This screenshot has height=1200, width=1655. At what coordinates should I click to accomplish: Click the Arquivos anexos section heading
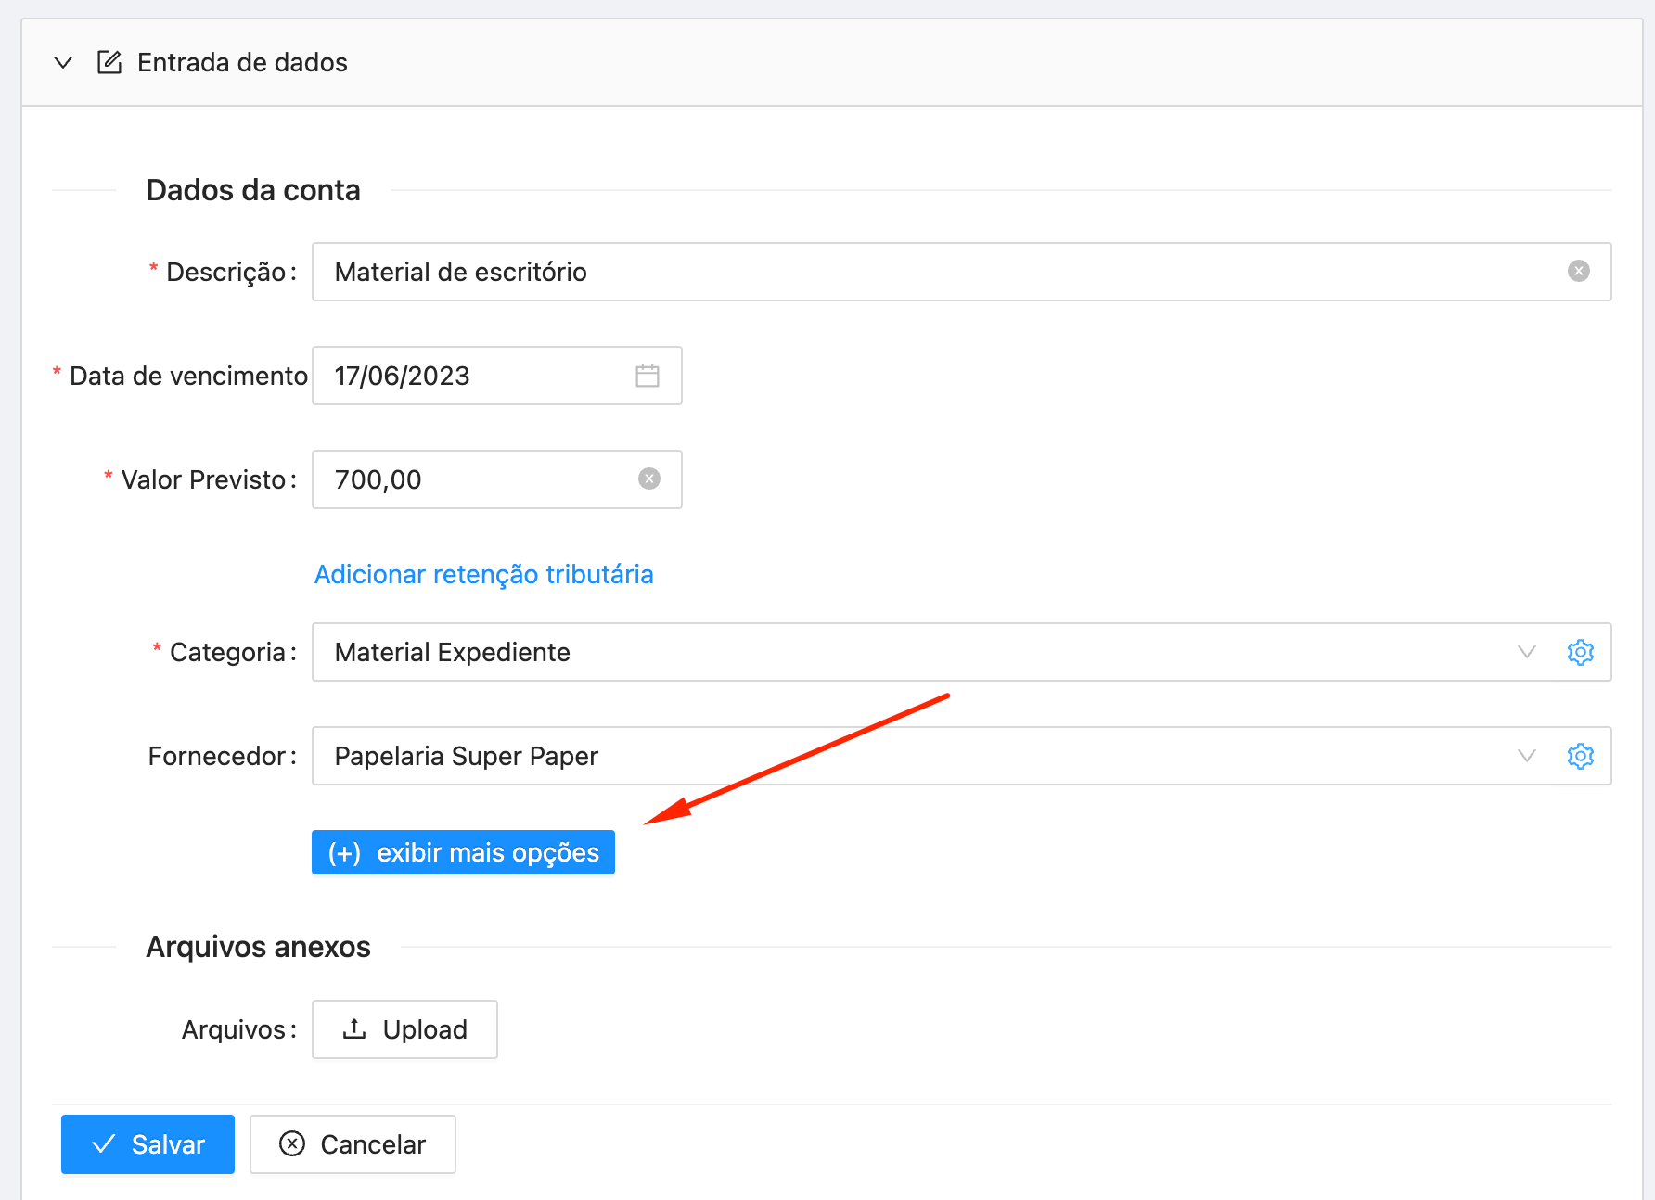pyautogui.click(x=258, y=947)
